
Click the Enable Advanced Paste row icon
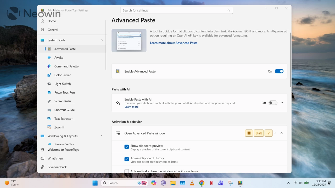tap(118, 71)
